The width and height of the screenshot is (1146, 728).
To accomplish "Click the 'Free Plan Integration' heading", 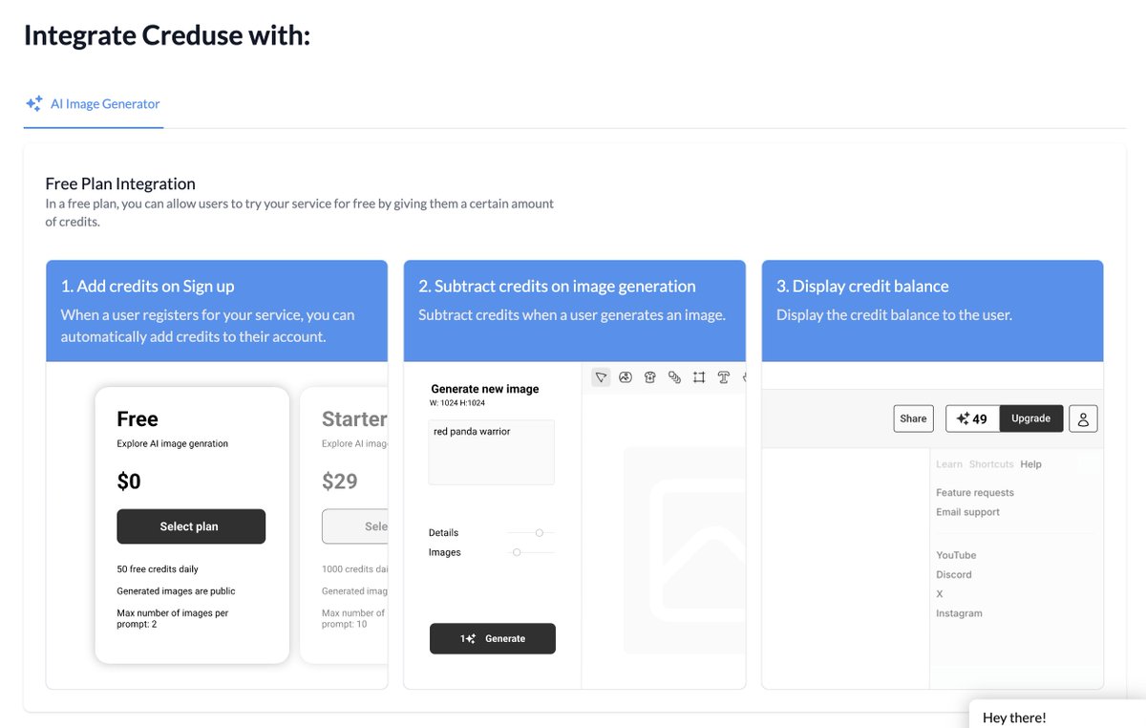I will [x=120, y=183].
